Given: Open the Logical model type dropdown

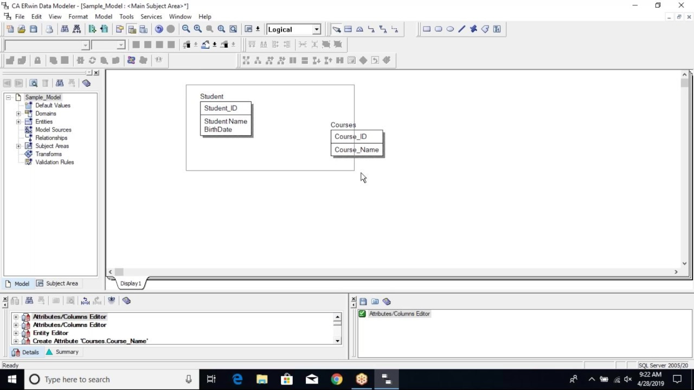Looking at the screenshot, I should pyautogui.click(x=317, y=29).
